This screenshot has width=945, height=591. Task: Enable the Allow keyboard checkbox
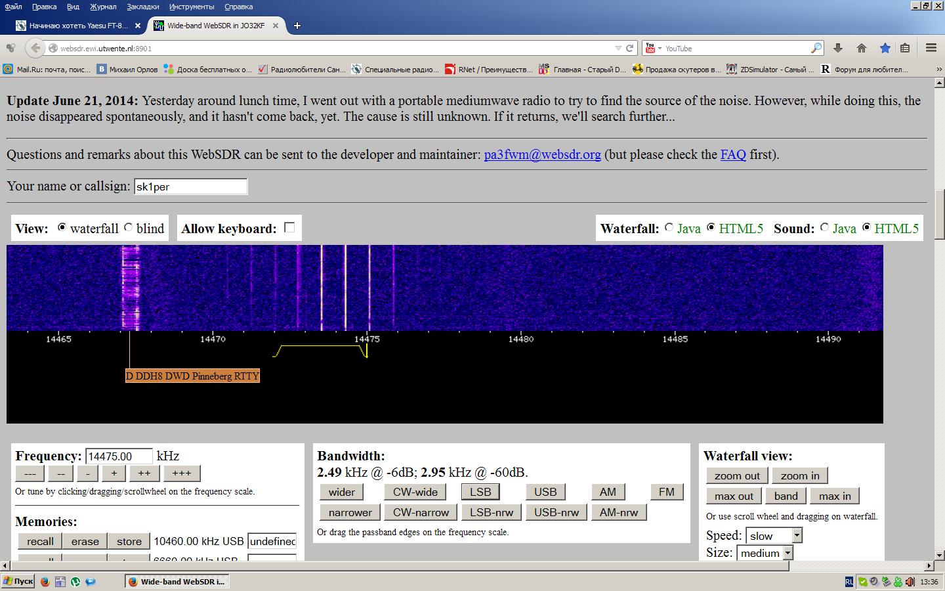coord(289,227)
